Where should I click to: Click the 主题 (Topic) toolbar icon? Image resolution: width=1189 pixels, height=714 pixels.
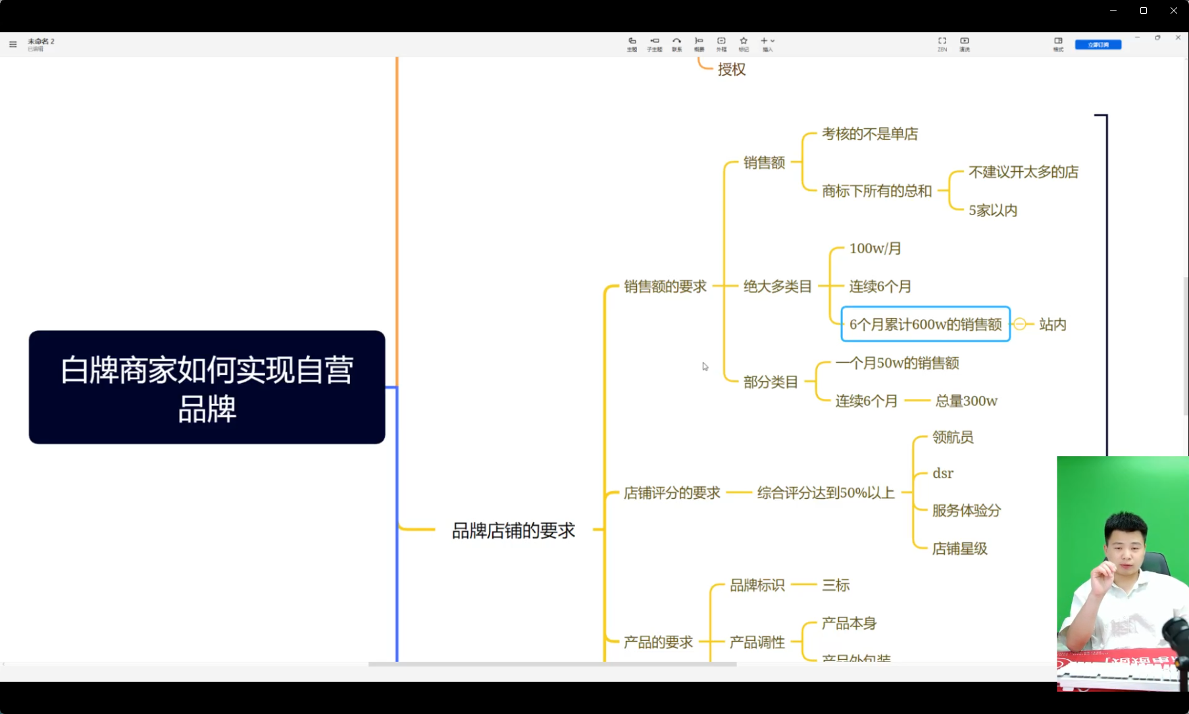click(632, 43)
